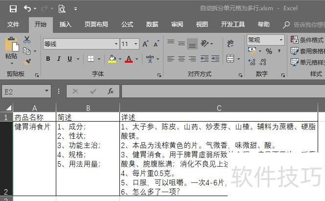Open 套用表格格式 table styles

(307, 51)
